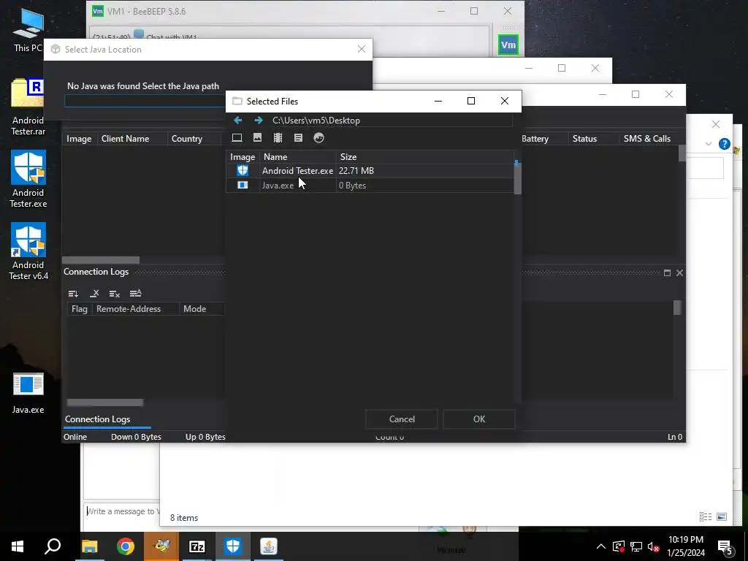Screen dimensions: 748x561
Task: Click Cancel in the Selected Files dialog
Action: [x=402, y=419]
